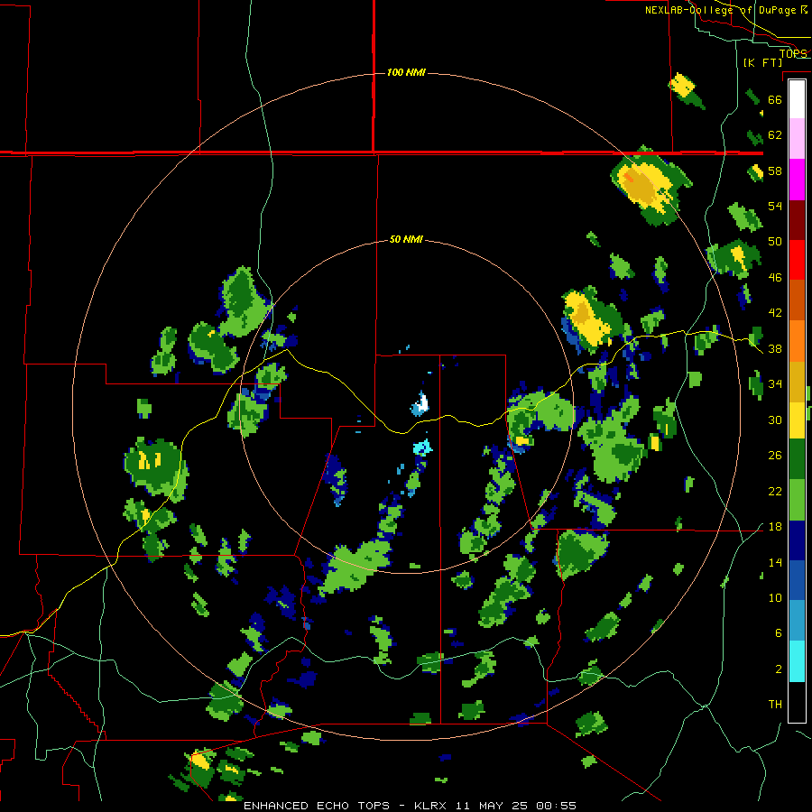Click the "6" legend value
This screenshot has width=812, height=812.
(778, 633)
